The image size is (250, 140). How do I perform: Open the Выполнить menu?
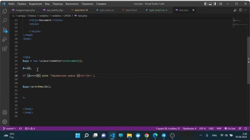point(72,4)
